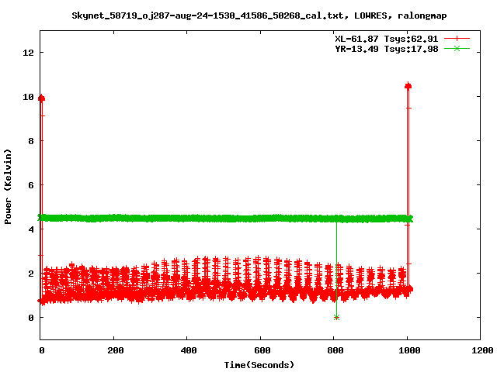497x372 pixels.
Task: Click the y-axis tick label 12
Action: (29, 52)
